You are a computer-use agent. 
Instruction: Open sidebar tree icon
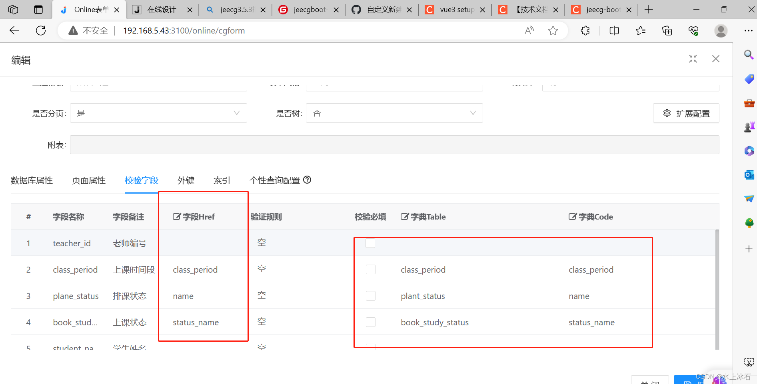(x=749, y=223)
